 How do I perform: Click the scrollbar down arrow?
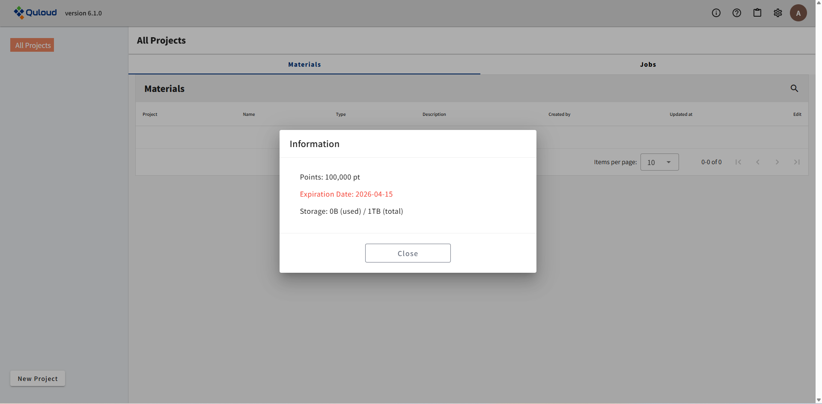(819, 400)
